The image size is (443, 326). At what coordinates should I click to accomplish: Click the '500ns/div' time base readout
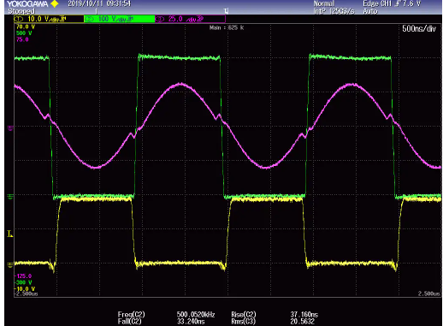pyautogui.click(x=419, y=28)
